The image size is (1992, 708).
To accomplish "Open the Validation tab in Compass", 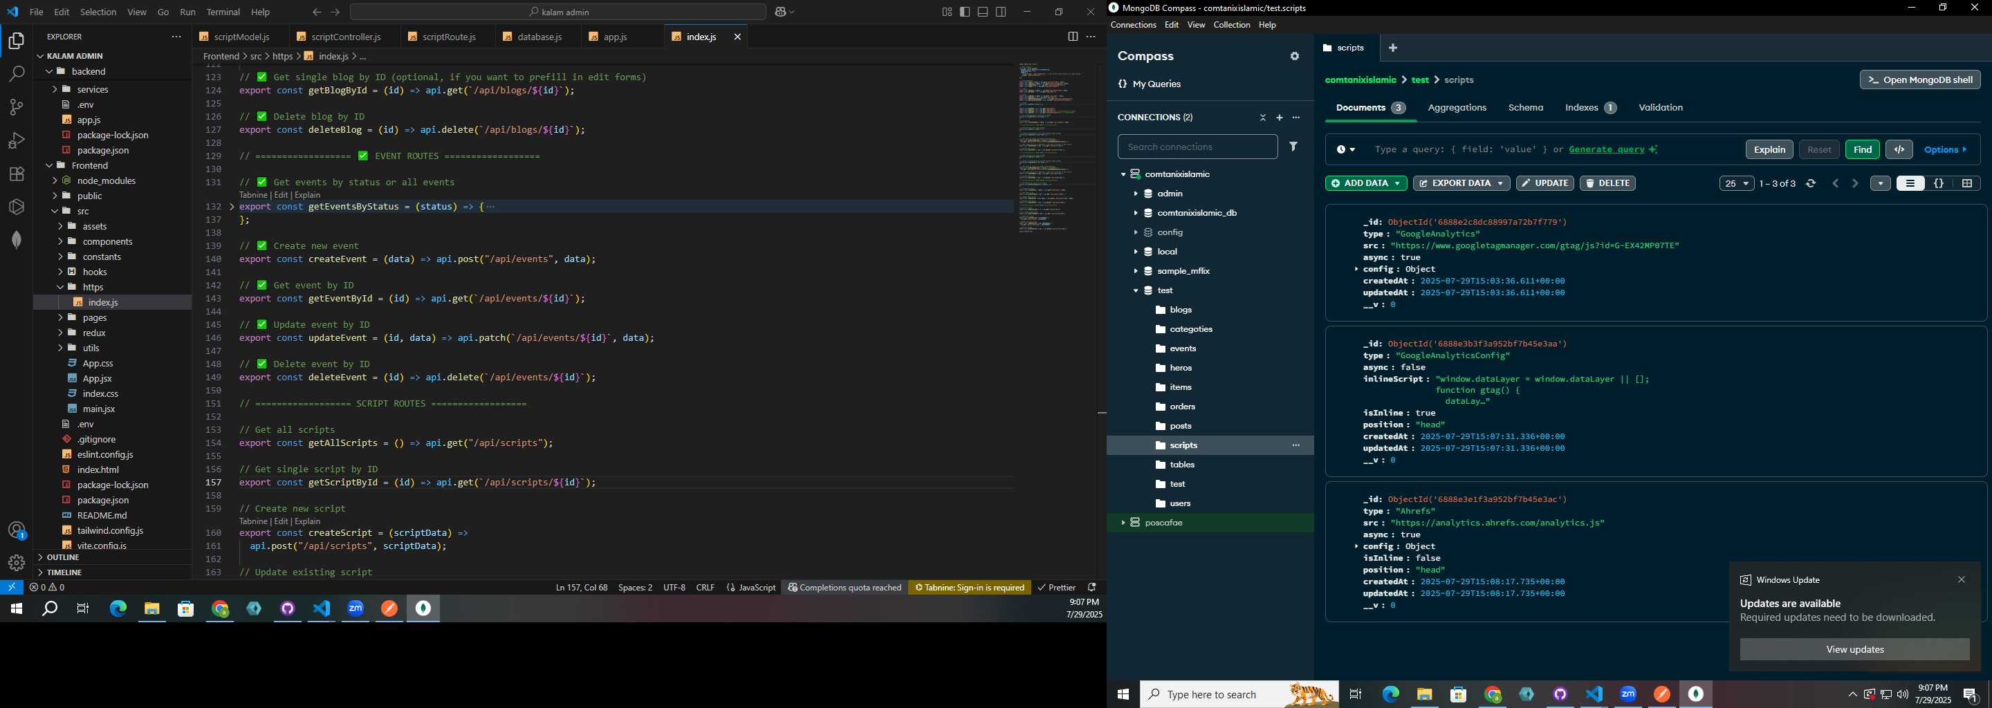I will pos(1660,109).
